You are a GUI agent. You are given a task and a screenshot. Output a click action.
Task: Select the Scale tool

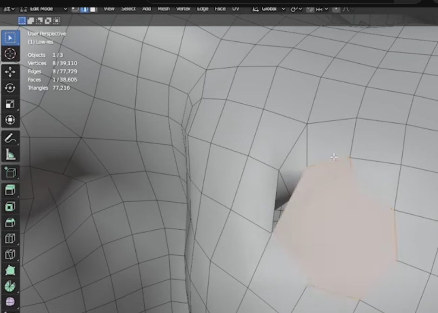10,104
